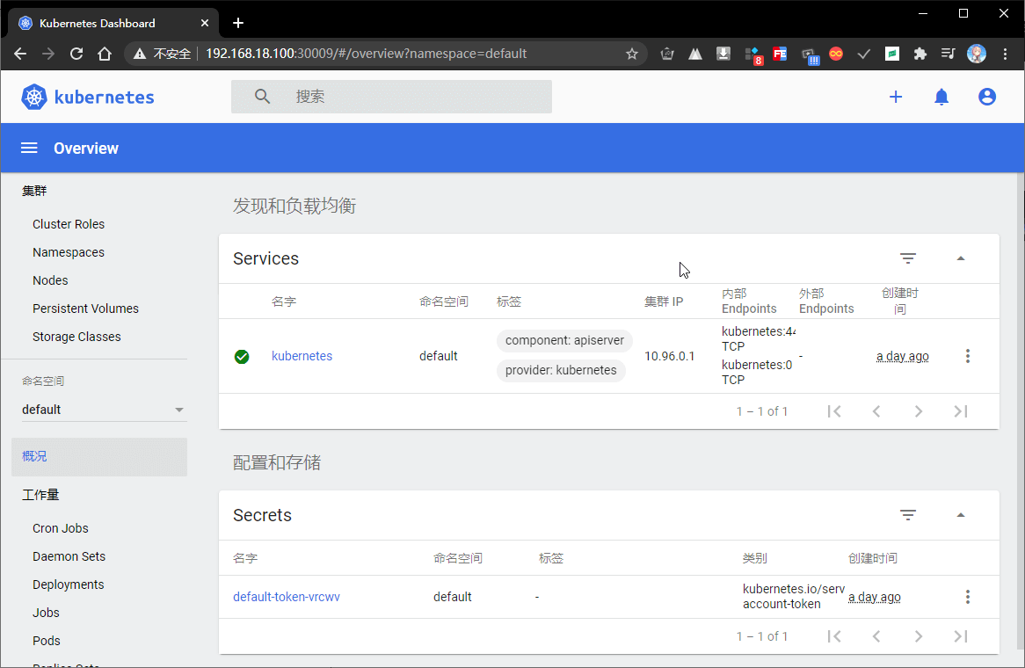The width and height of the screenshot is (1025, 668).
Task: Click the Kubernetes logo in the header
Action: click(x=34, y=97)
